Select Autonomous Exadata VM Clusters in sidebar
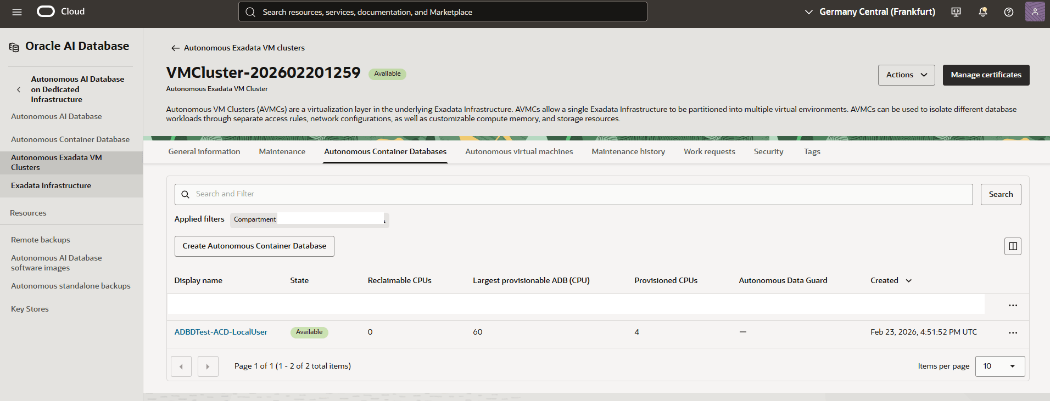1050x401 pixels. click(71, 162)
